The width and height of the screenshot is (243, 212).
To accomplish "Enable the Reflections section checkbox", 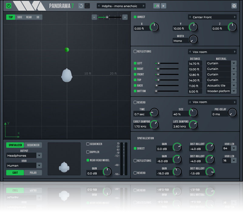I will (x=135, y=51).
